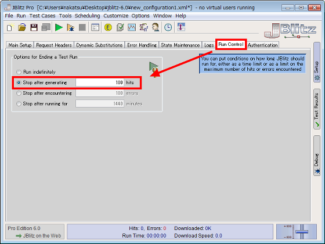Click the greyed save-all windows icon
Screen dimensions: 325x244
coord(46,27)
